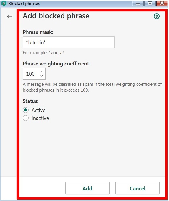
Task: Dismiss dialog with the Cancel button
Action: (137, 188)
